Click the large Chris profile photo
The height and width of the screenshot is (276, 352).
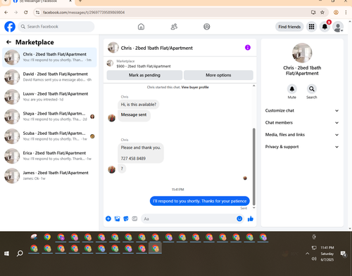click(302, 53)
